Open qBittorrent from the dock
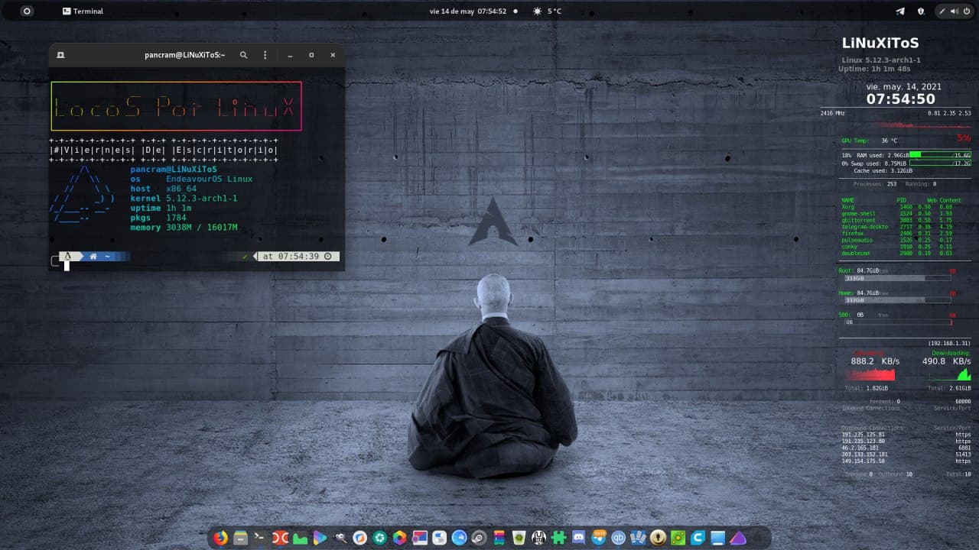Viewport: 979px width, 550px height. [618, 538]
